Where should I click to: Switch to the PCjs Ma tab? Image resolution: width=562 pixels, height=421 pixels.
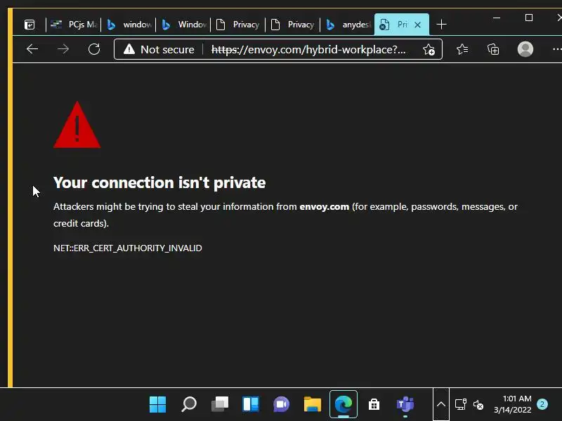74,25
